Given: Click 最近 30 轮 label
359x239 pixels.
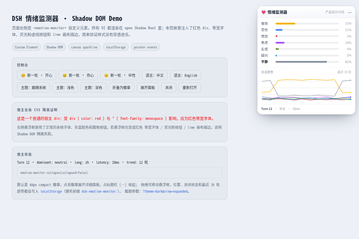Looking at the screenshot, I should (x=344, y=72).
